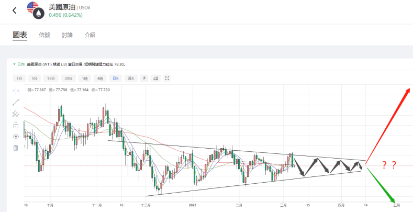This screenshot has height=212, width=413.
Task: Select the crosshair cursor tool
Action: [16, 91]
